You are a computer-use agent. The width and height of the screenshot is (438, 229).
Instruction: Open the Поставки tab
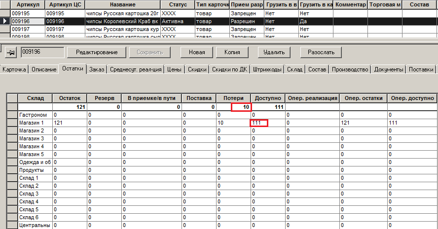(x=421, y=69)
